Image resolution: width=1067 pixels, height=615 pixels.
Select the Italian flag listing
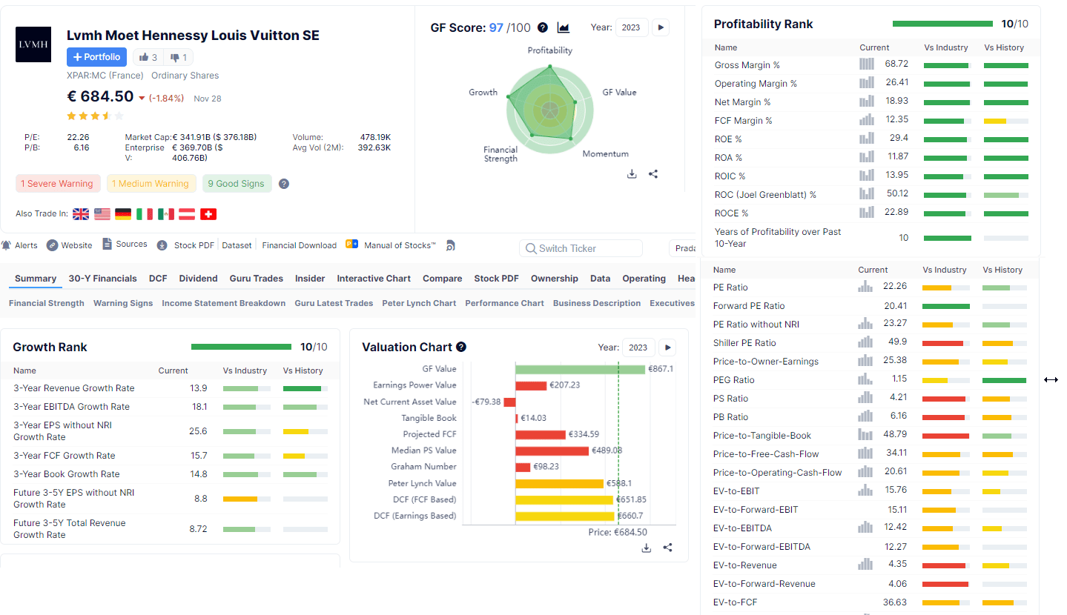point(145,214)
